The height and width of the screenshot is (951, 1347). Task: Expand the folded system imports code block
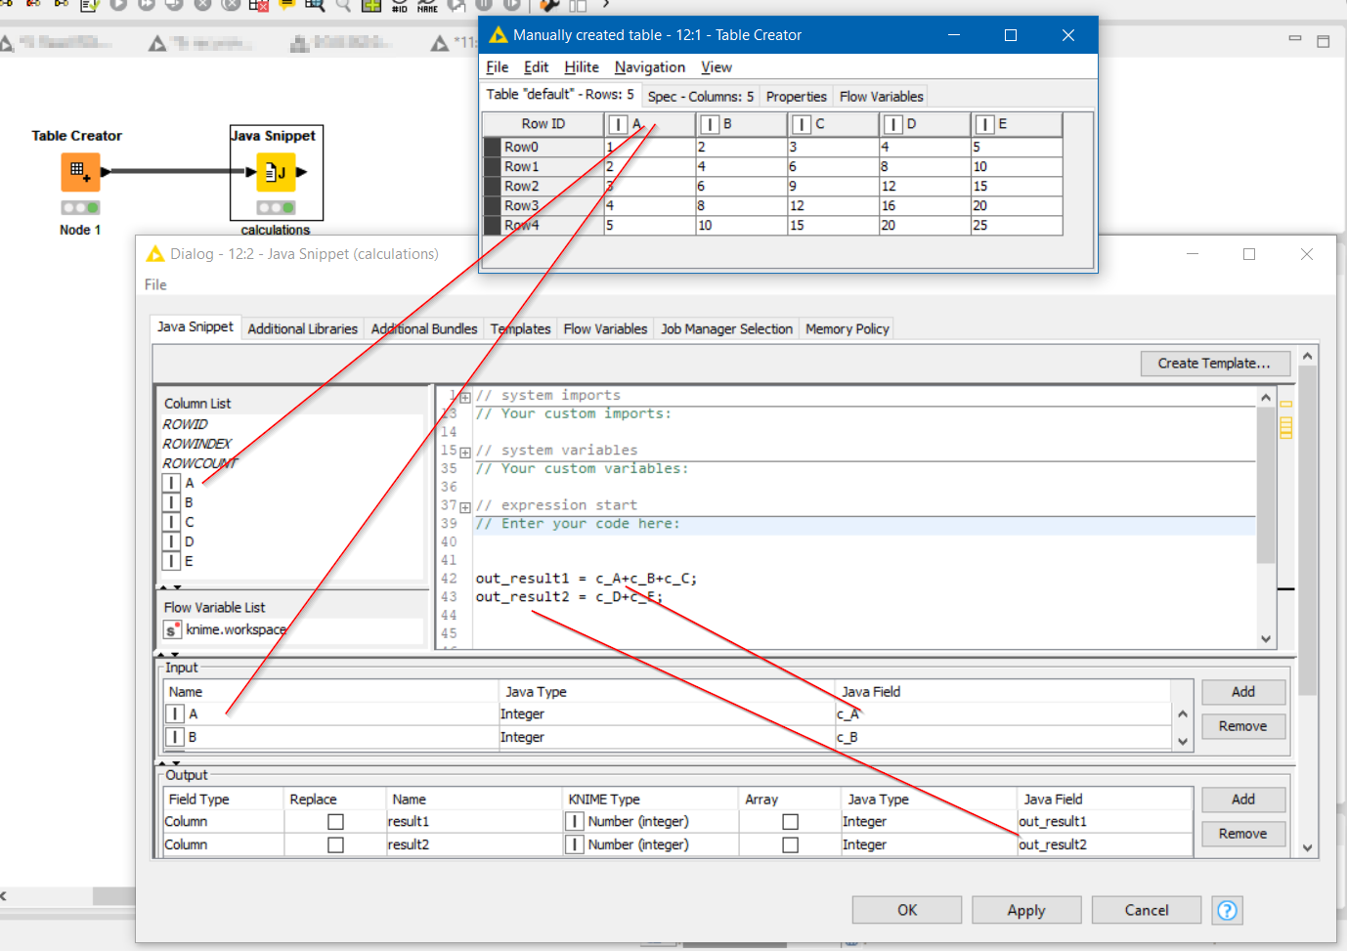tap(465, 397)
